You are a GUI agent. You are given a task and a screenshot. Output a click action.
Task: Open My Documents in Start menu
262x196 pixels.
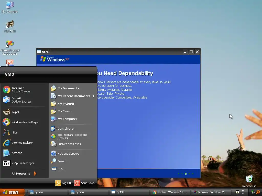[x=73, y=88]
